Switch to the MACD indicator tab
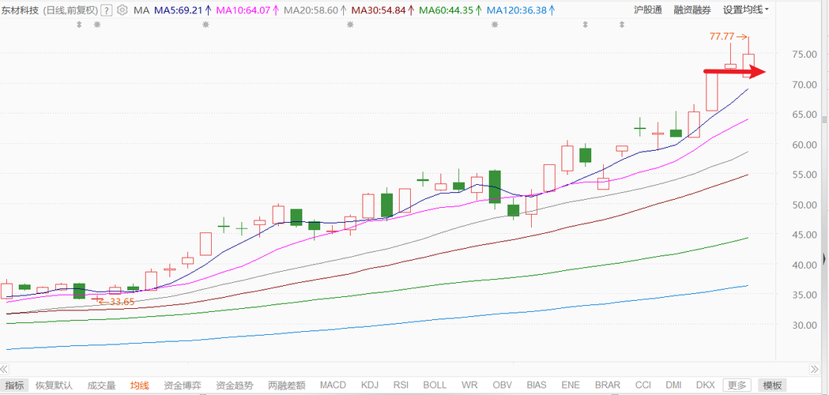This screenshot has width=829, height=395. click(333, 385)
